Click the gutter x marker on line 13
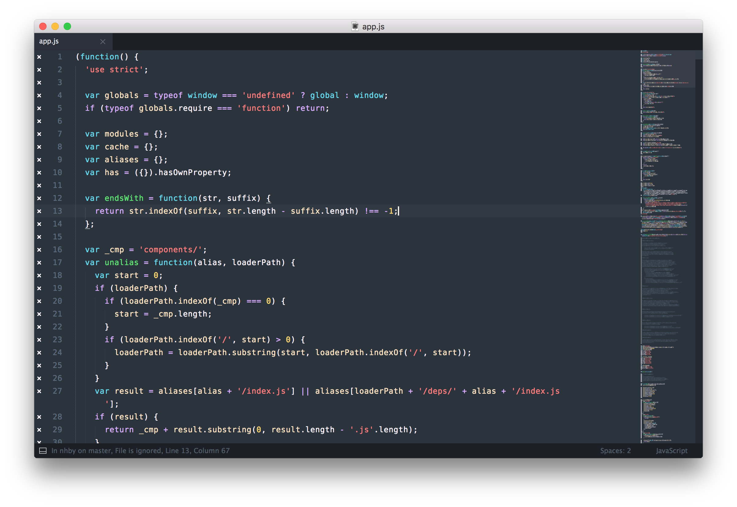The width and height of the screenshot is (737, 507). coord(39,211)
